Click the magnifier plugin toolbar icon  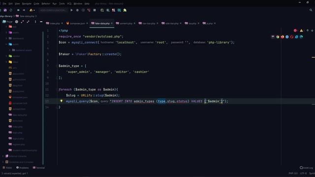click(108, 10)
